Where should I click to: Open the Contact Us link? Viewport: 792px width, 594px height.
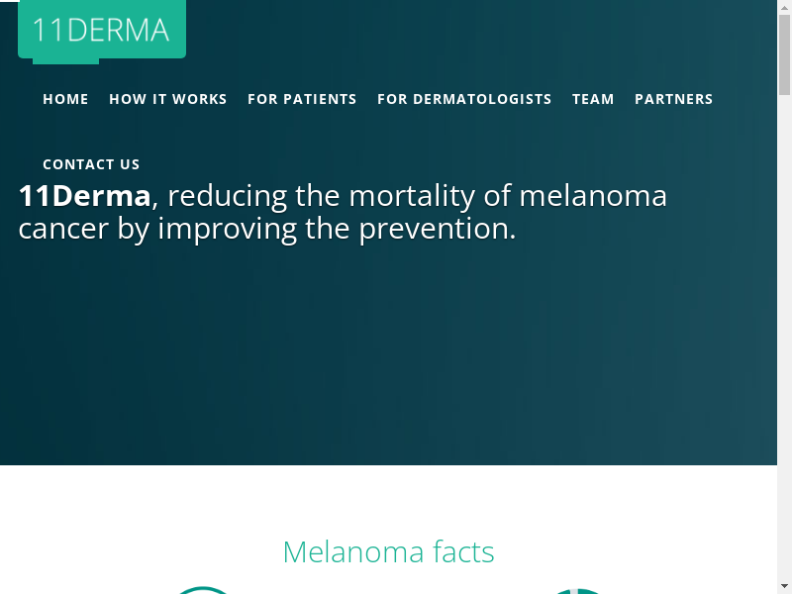[x=91, y=164]
